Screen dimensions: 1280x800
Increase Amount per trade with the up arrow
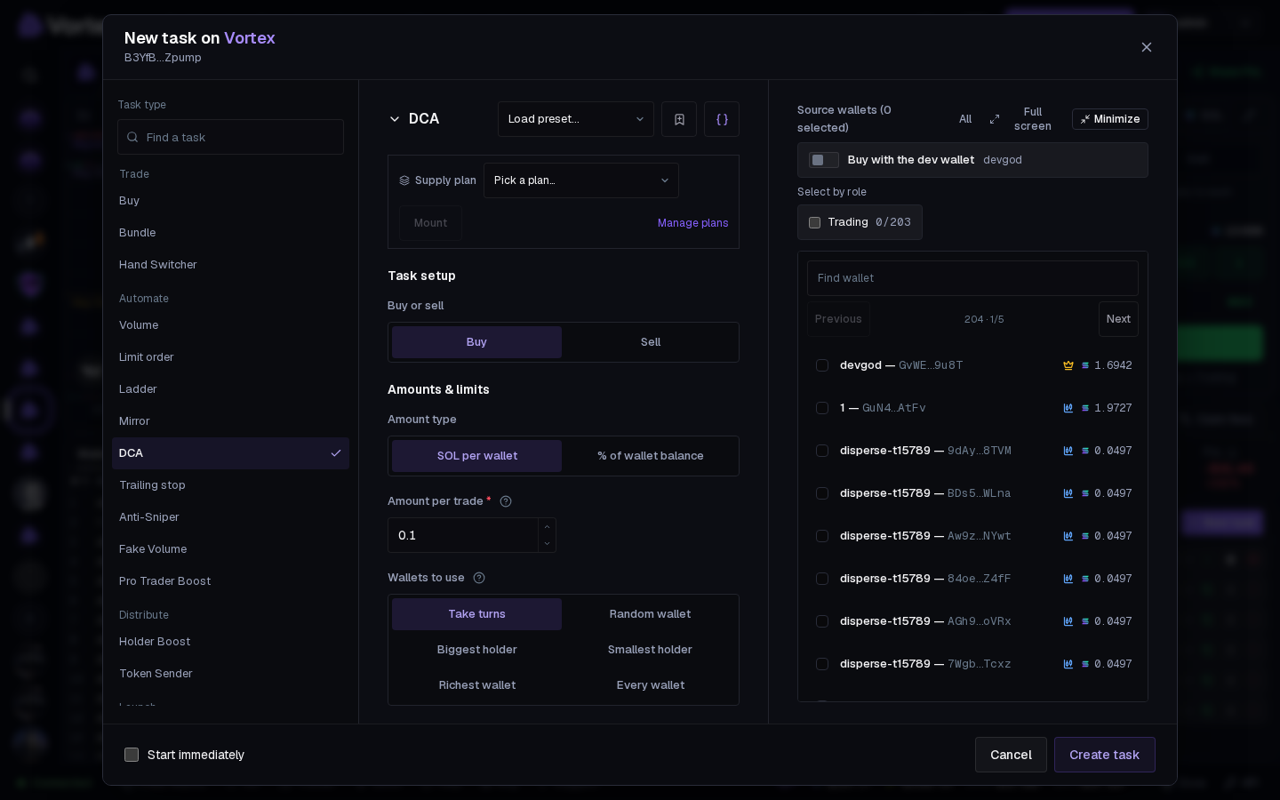(x=547, y=527)
